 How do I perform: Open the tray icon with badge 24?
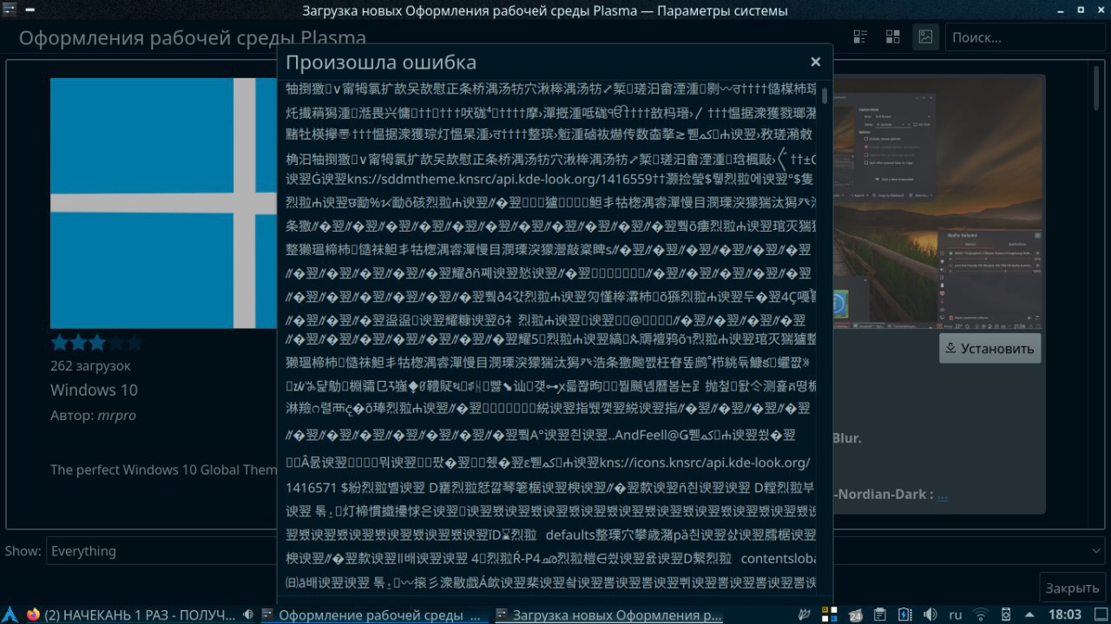[855, 614]
